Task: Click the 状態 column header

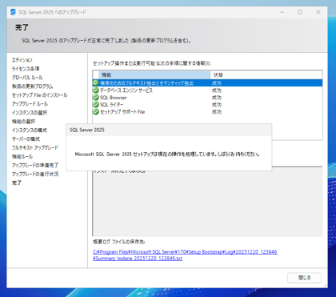Action: coord(266,74)
